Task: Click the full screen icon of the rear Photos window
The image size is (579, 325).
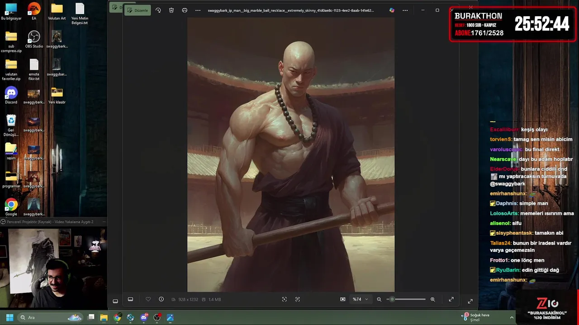Action: [470, 301]
